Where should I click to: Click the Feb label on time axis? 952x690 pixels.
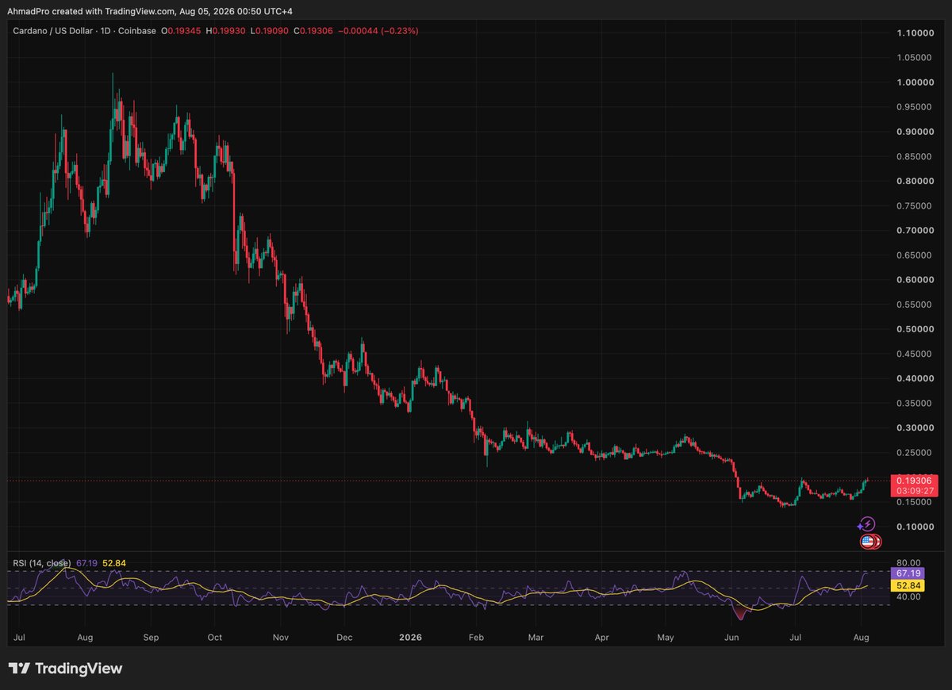point(476,637)
